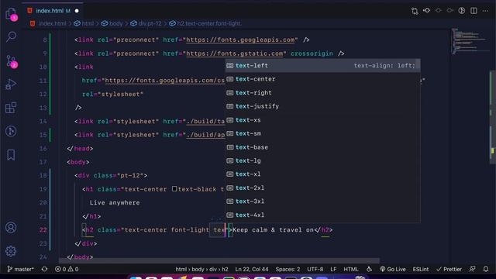
Task: Choose the text-lg suggestion
Action: pos(322,160)
